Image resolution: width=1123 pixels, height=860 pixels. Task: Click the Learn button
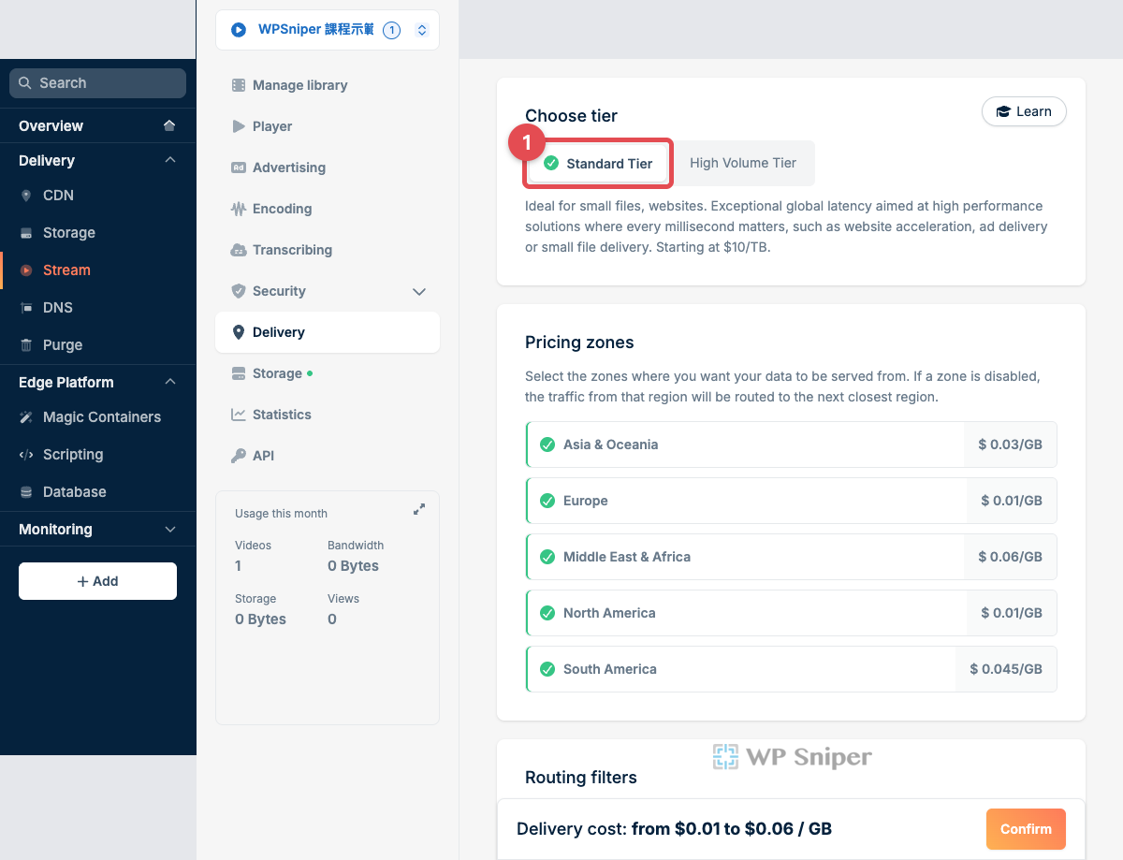1024,111
